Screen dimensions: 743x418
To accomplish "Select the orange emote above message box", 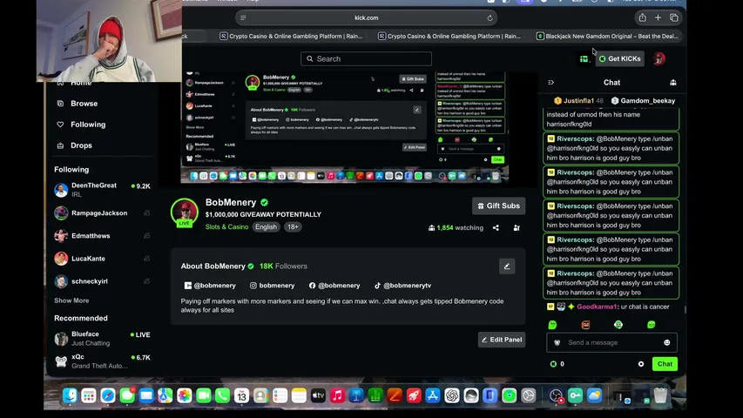I will [585, 325].
